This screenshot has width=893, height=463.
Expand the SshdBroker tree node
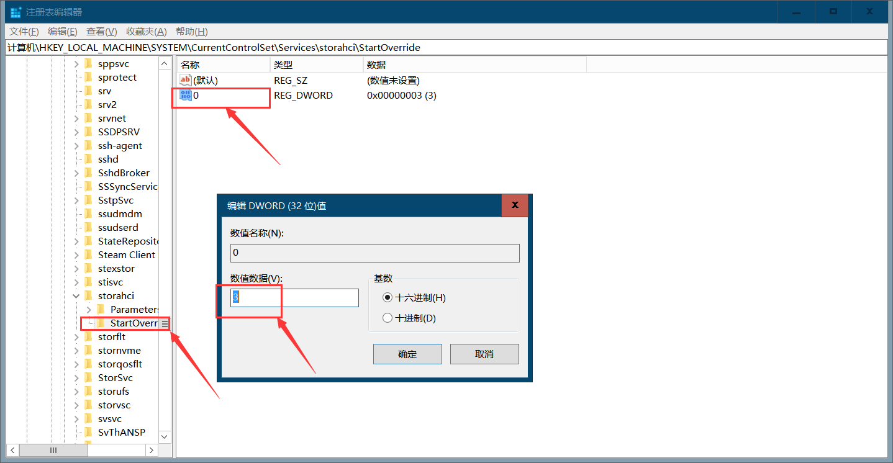pyautogui.click(x=76, y=173)
